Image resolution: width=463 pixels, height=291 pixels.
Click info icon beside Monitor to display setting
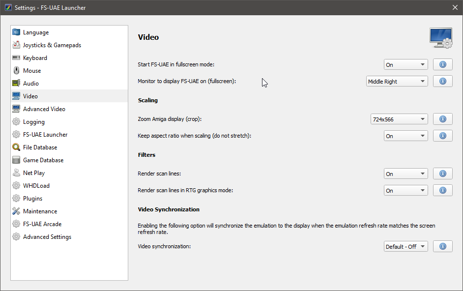(x=443, y=81)
